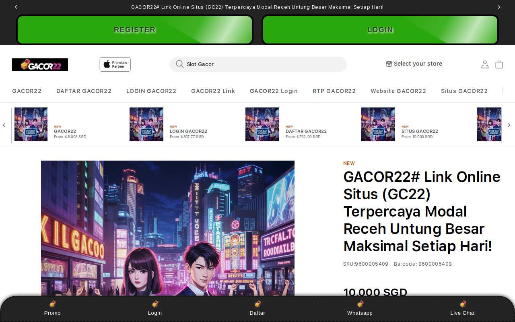Viewport: 515px width, 322px height.
Task: Select GACOR22 carousel product thumbnail
Action: click(31, 124)
